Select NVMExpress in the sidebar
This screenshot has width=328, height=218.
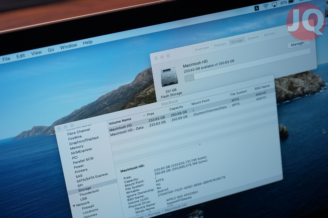[81, 151]
